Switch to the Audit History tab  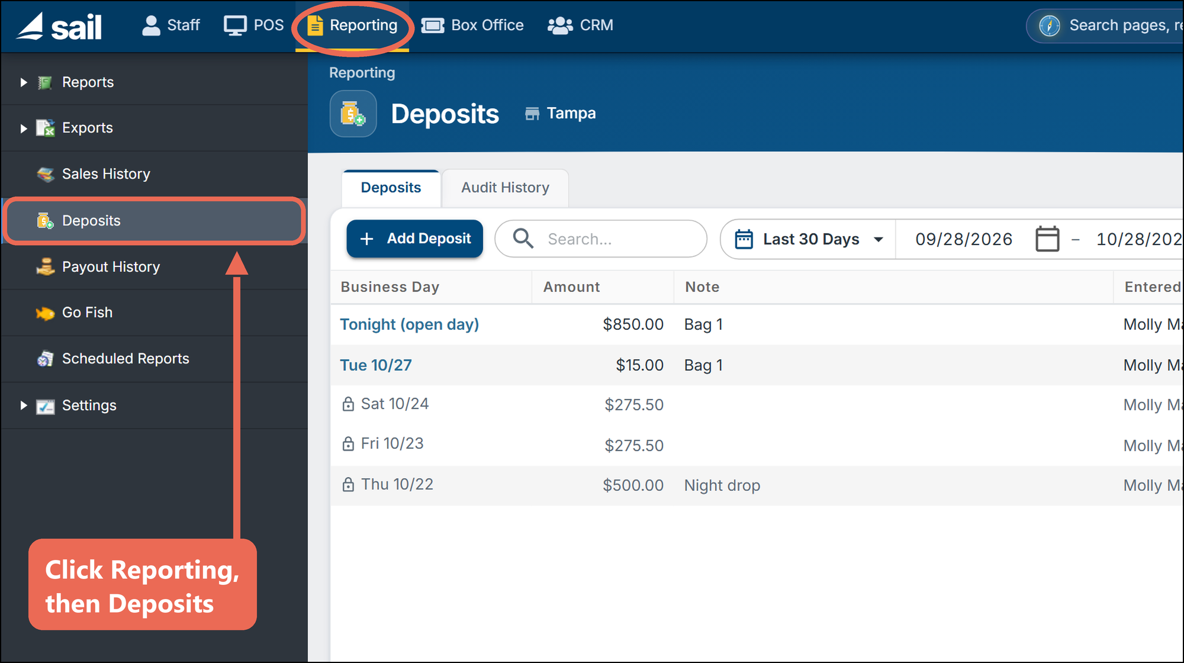505,188
